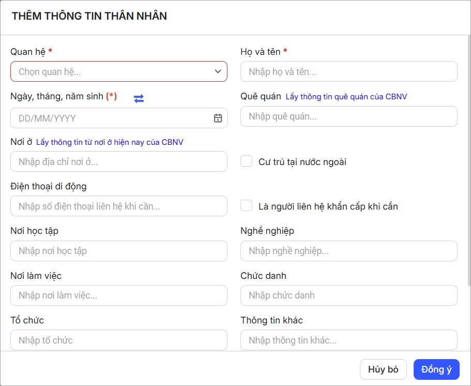471x386 pixels.
Task: Click the dialog's vertical scrollbar
Action: [468, 155]
